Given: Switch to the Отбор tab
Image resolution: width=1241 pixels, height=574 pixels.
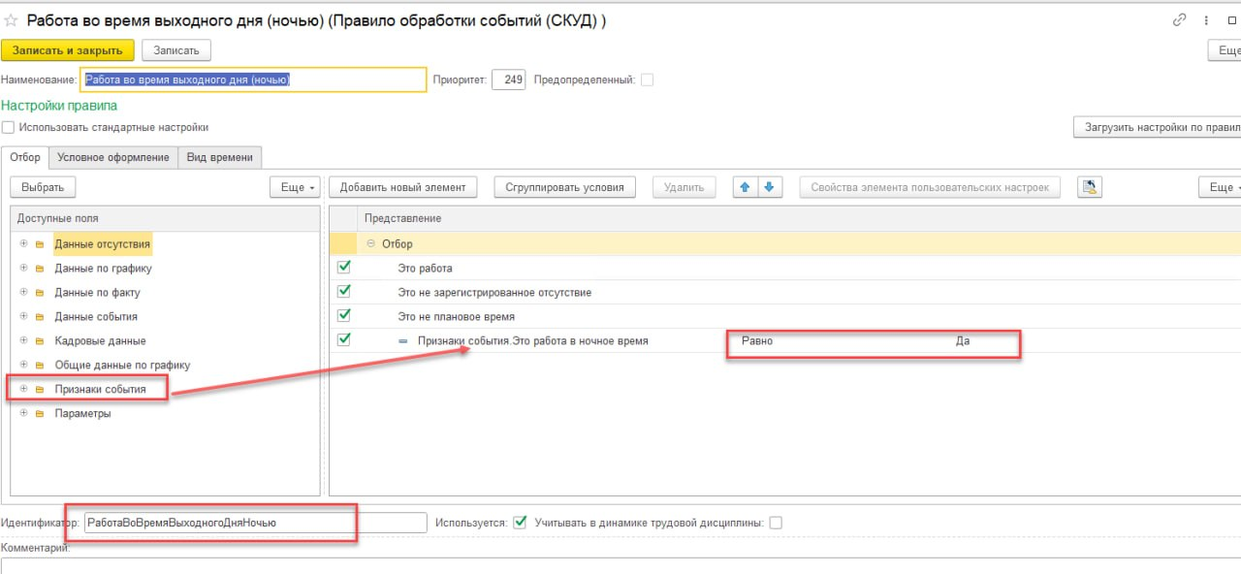Looking at the screenshot, I should [25, 157].
